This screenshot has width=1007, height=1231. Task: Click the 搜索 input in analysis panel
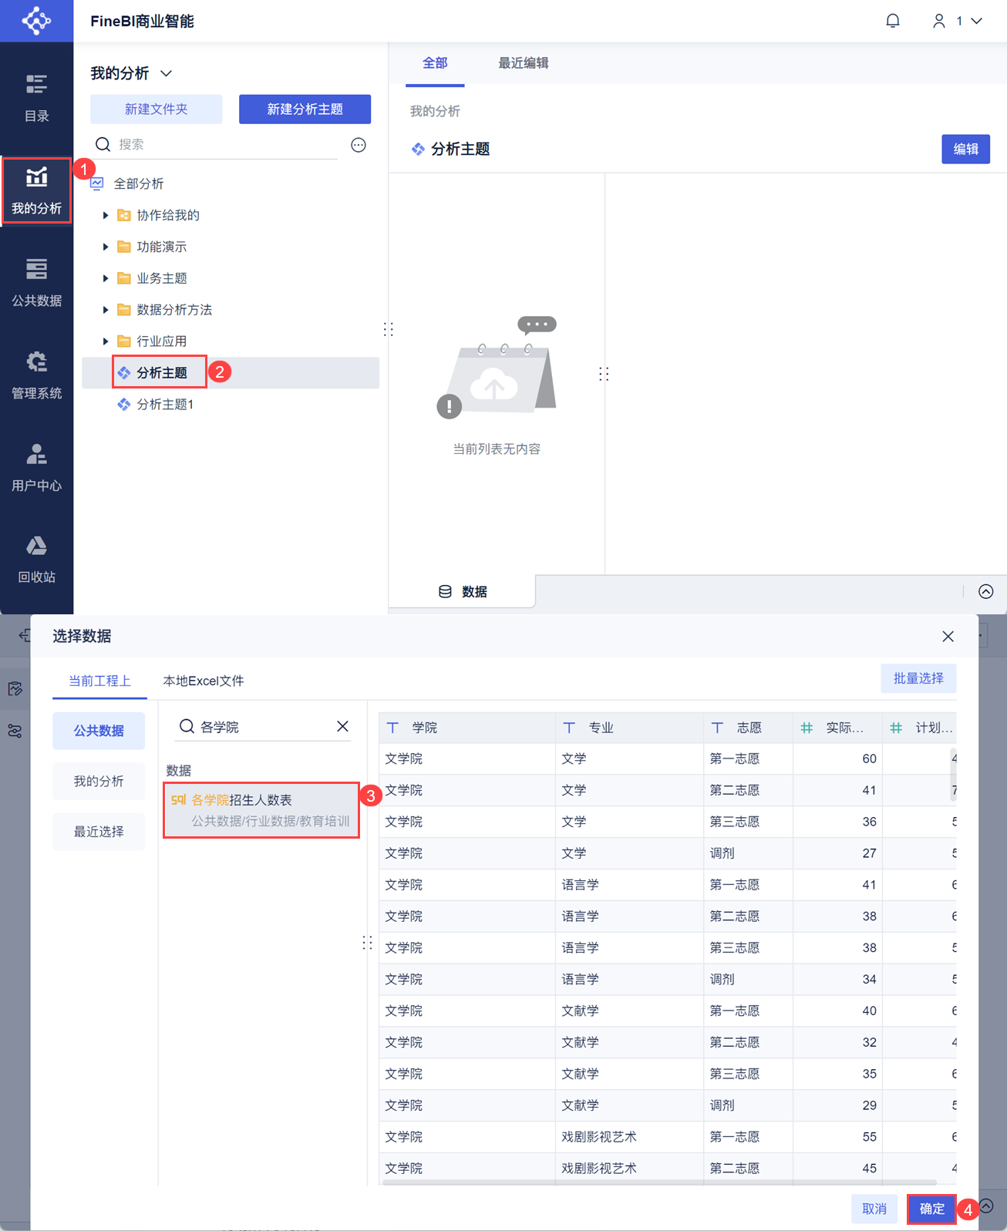[227, 144]
